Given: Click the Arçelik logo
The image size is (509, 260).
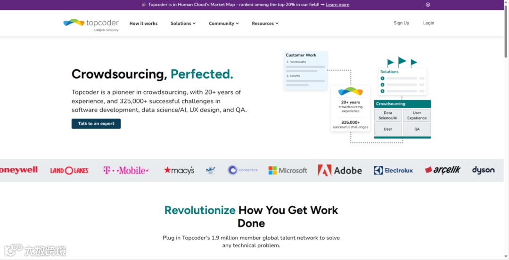Looking at the screenshot, I should (443, 170).
